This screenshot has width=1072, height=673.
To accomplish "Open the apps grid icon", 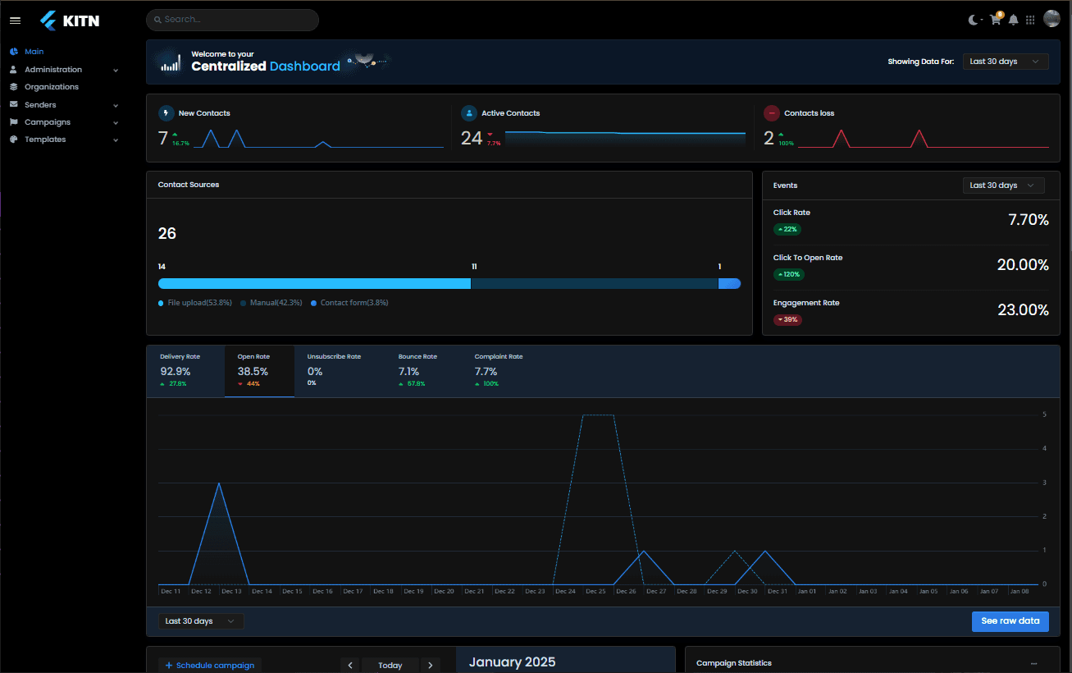I will [x=1030, y=20].
